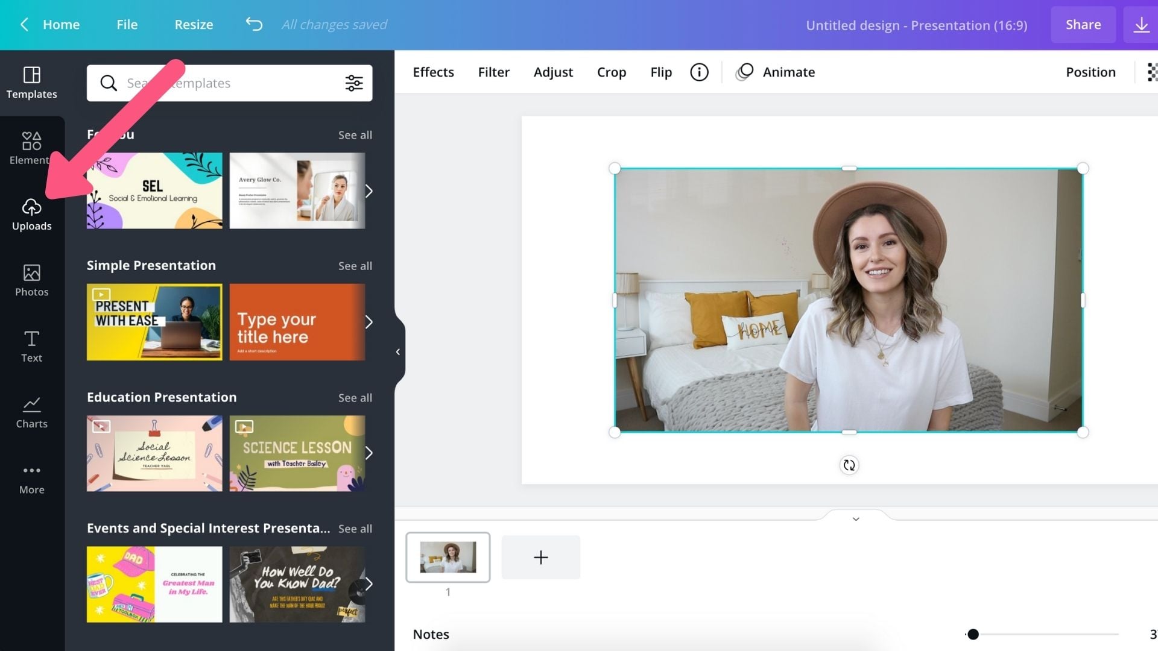Image resolution: width=1158 pixels, height=651 pixels.
Task: Open the template search filter icon
Action: (354, 83)
